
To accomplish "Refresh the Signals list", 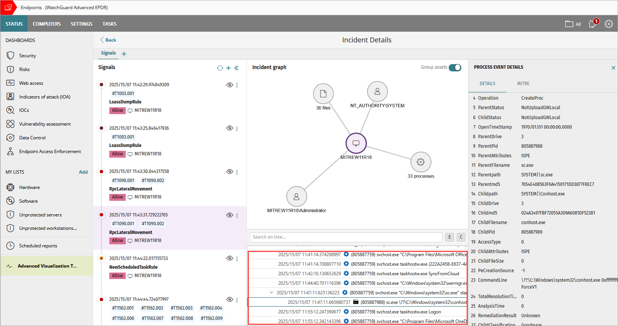I will [220, 68].
